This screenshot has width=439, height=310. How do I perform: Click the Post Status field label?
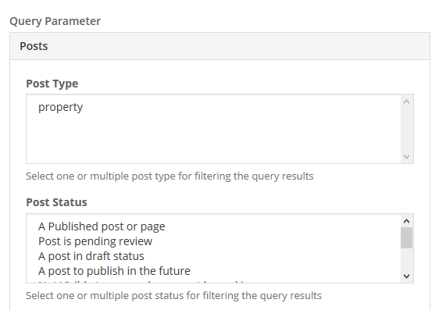tap(56, 202)
